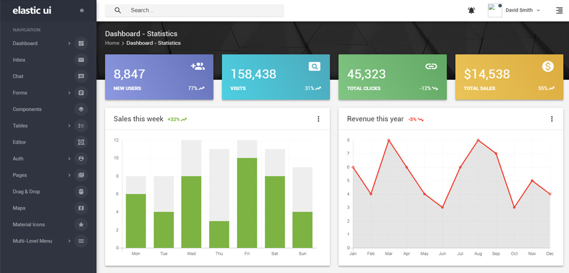Click the 45,323 Total Clicks value

pos(366,74)
